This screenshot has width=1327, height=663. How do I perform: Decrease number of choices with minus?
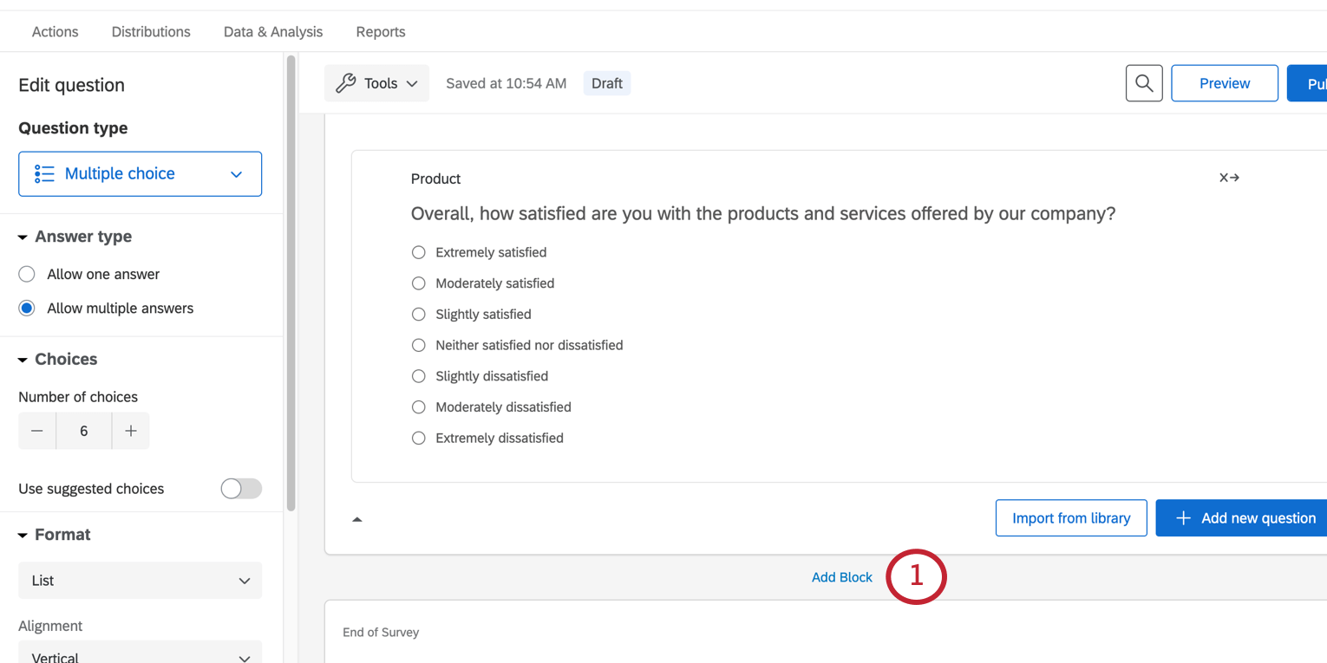pyautogui.click(x=37, y=431)
